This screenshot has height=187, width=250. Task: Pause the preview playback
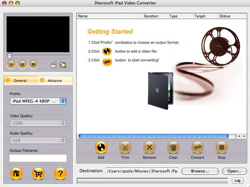(22, 65)
